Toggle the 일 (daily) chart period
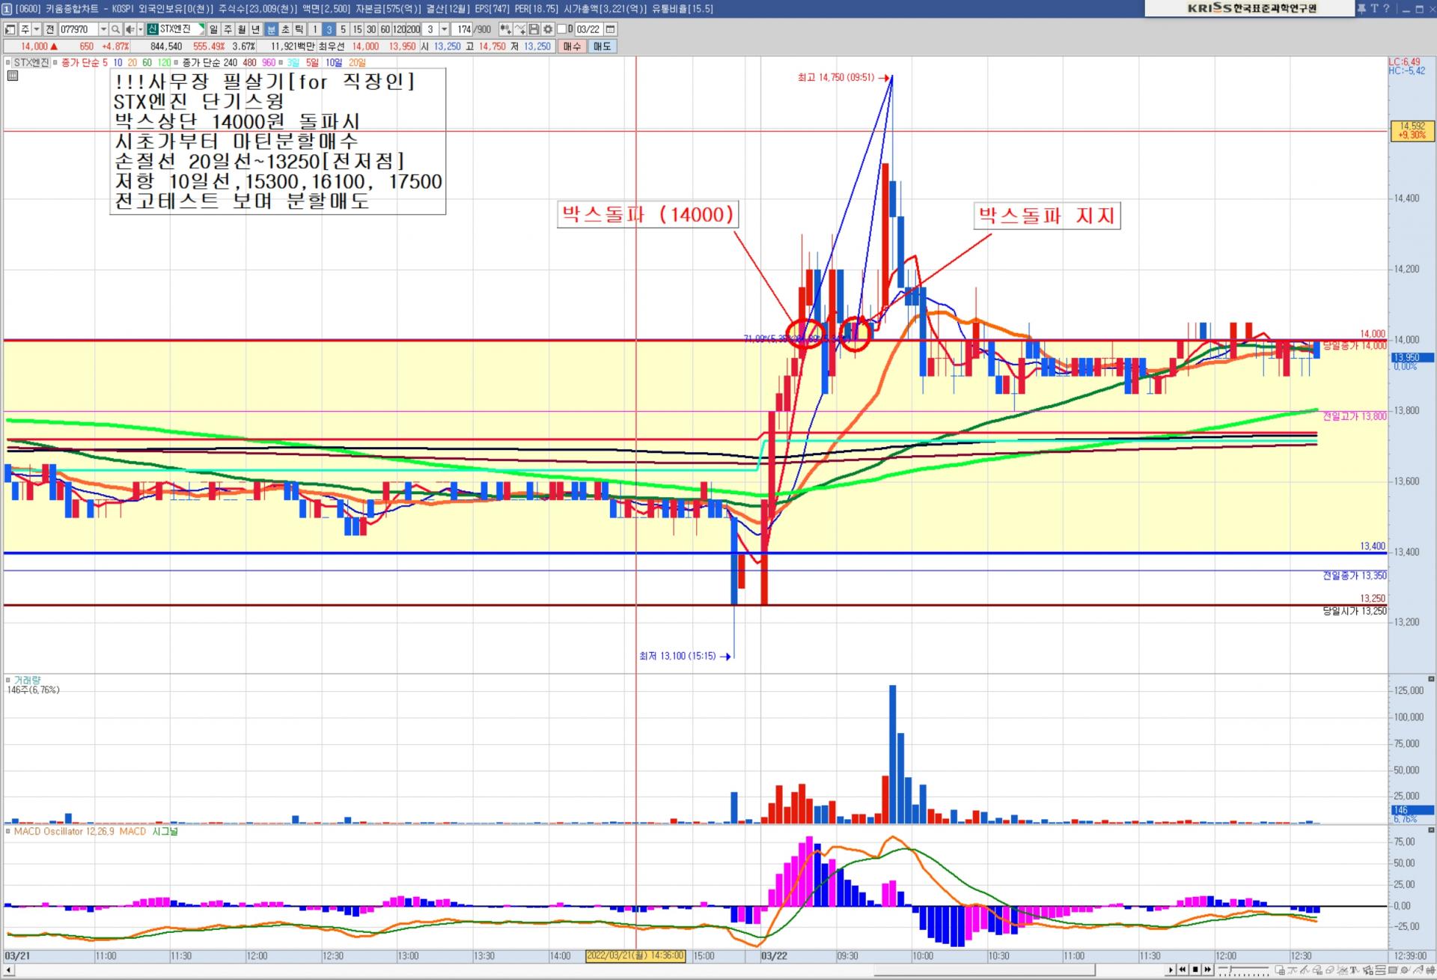1437x980 pixels. [x=213, y=29]
